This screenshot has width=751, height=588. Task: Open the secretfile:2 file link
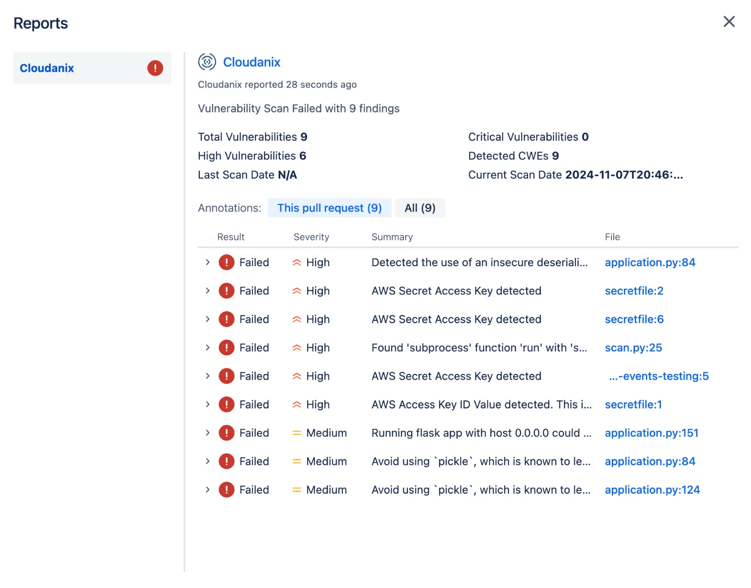634,291
